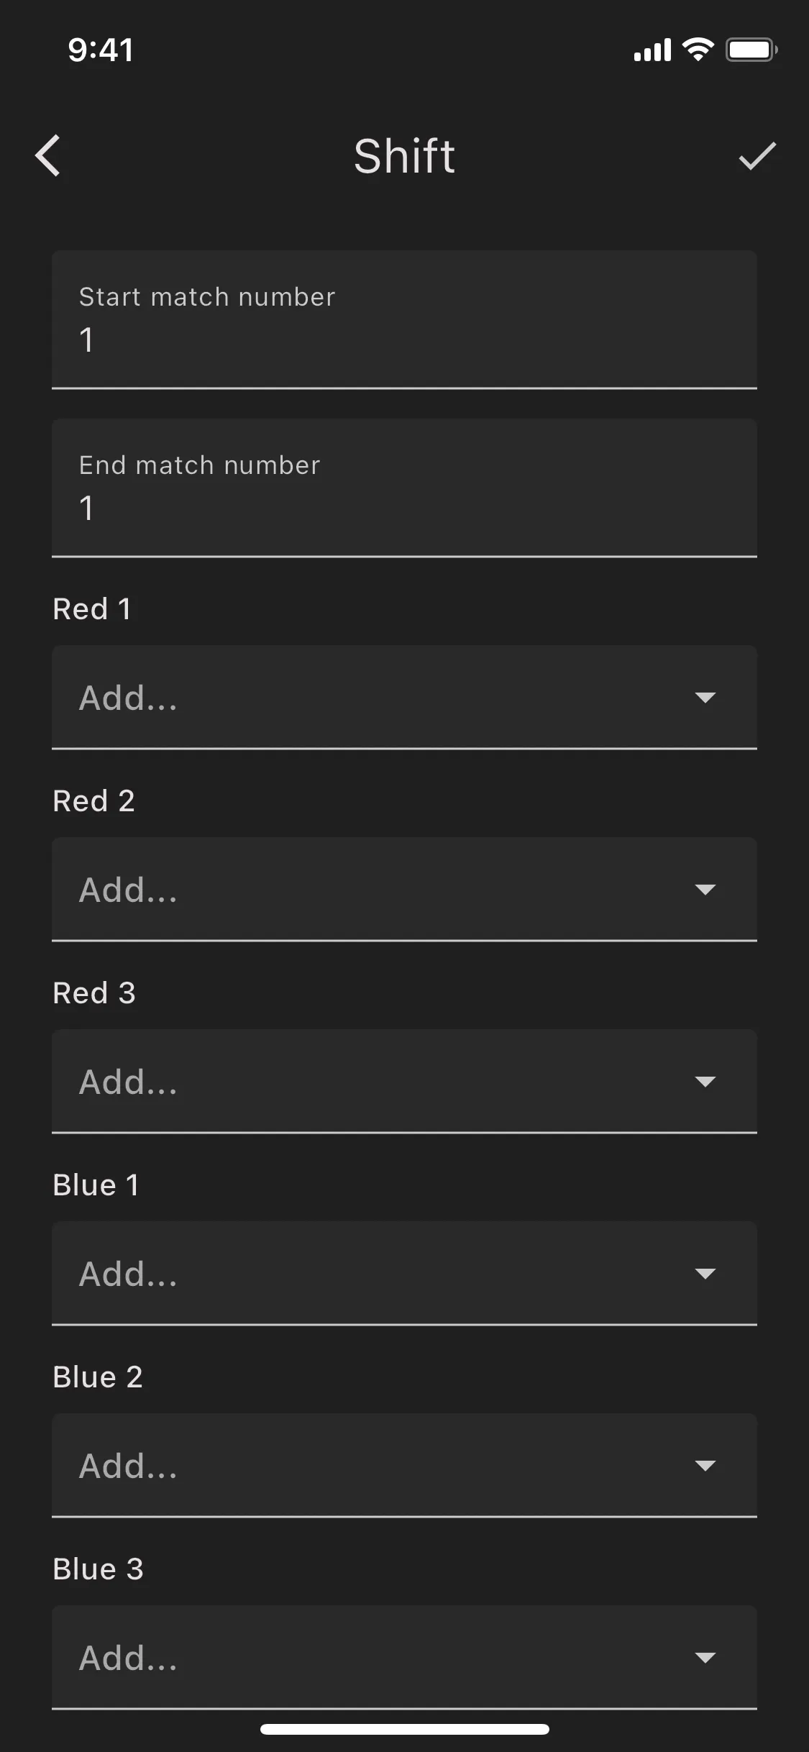Click the Red 1 dropdown arrow
The height and width of the screenshot is (1752, 809).
705,697
